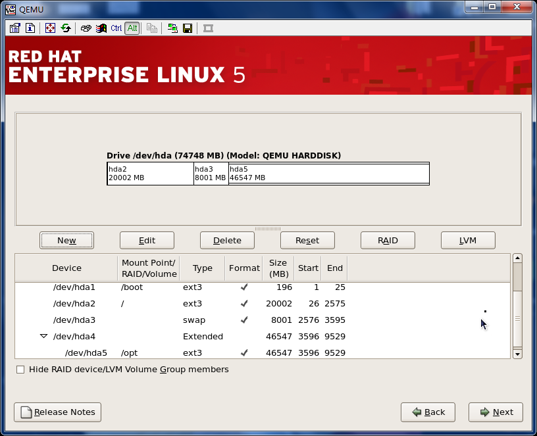Click the partition list scroll up arrow
The width and height of the screenshot is (537, 436).
(517, 258)
